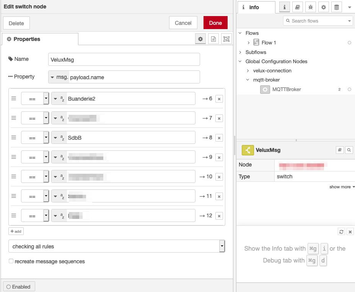
Task: Toggle the MQTTBroker node status circle
Action: (x=349, y=90)
